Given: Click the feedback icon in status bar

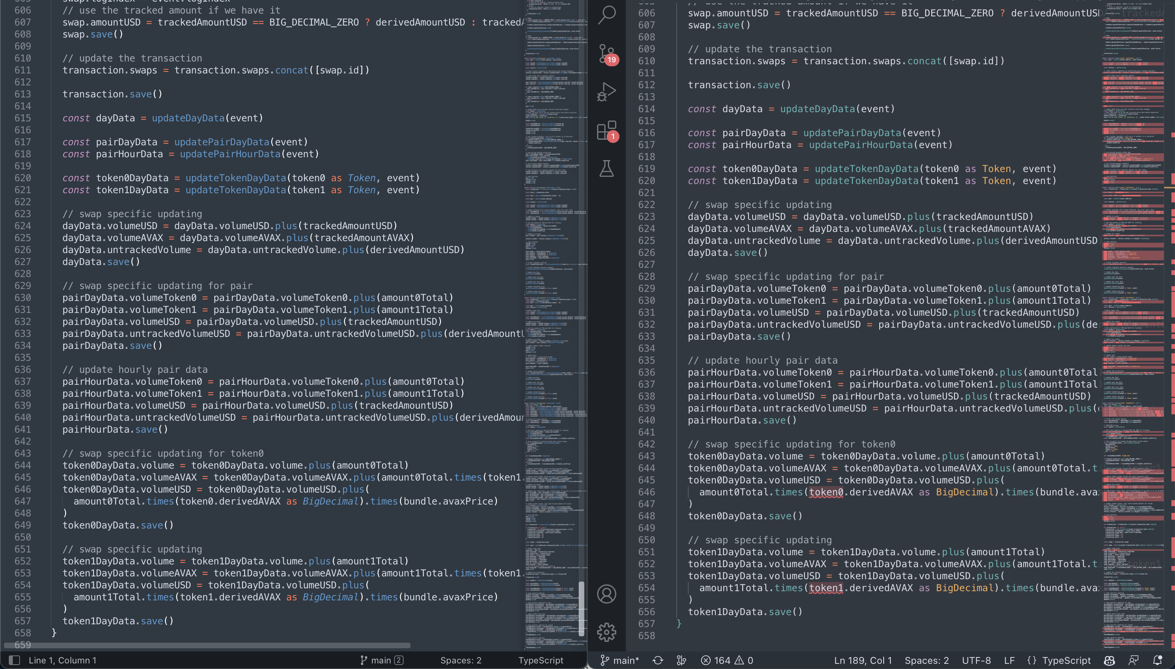Looking at the screenshot, I should point(1133,660).
